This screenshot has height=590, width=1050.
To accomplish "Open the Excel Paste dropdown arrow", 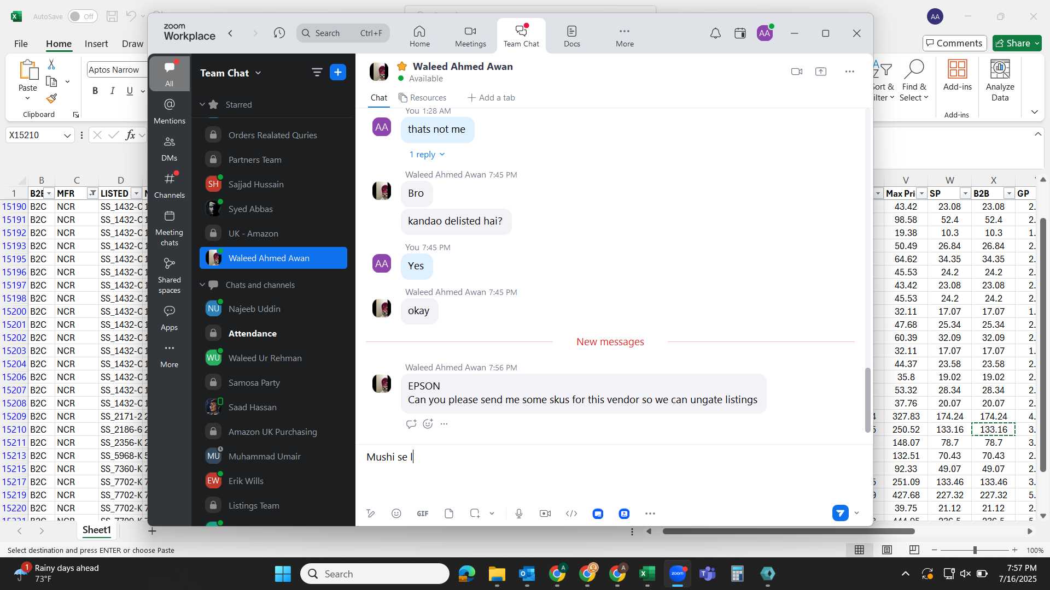I will pyautogui.click(x=27, y=99).
